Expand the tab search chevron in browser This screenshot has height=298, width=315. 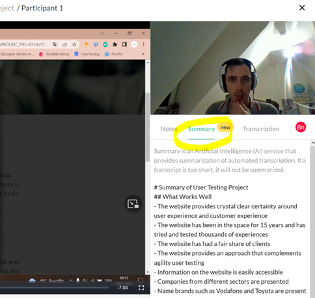pos(102,33)
